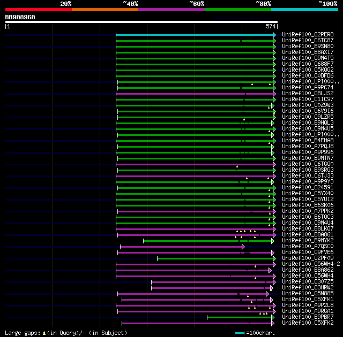Click the white BB908960 query sequence bar

pyautogui.click(x=141, y=22)
